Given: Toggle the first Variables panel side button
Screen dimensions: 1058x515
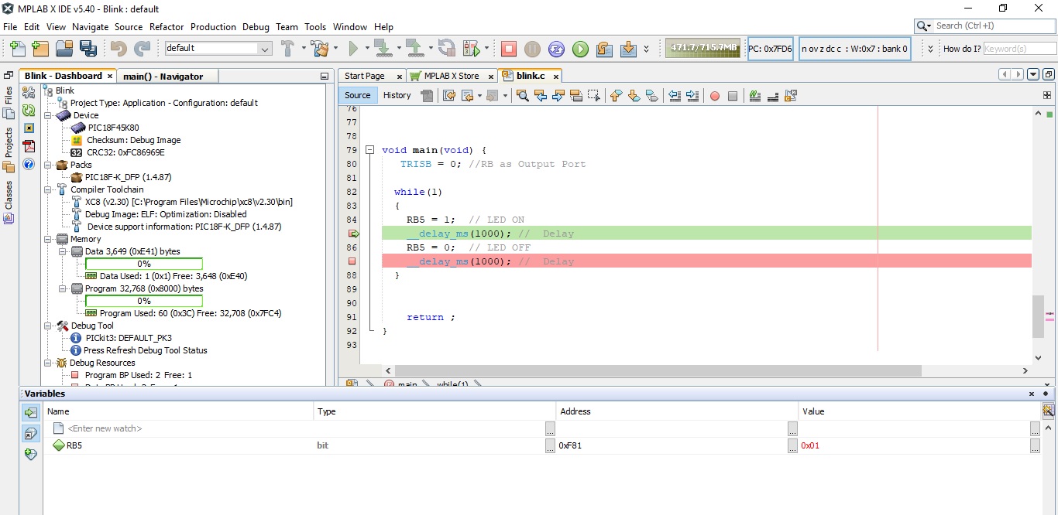Looking at the screenshot, I should [x=30, y=413].
